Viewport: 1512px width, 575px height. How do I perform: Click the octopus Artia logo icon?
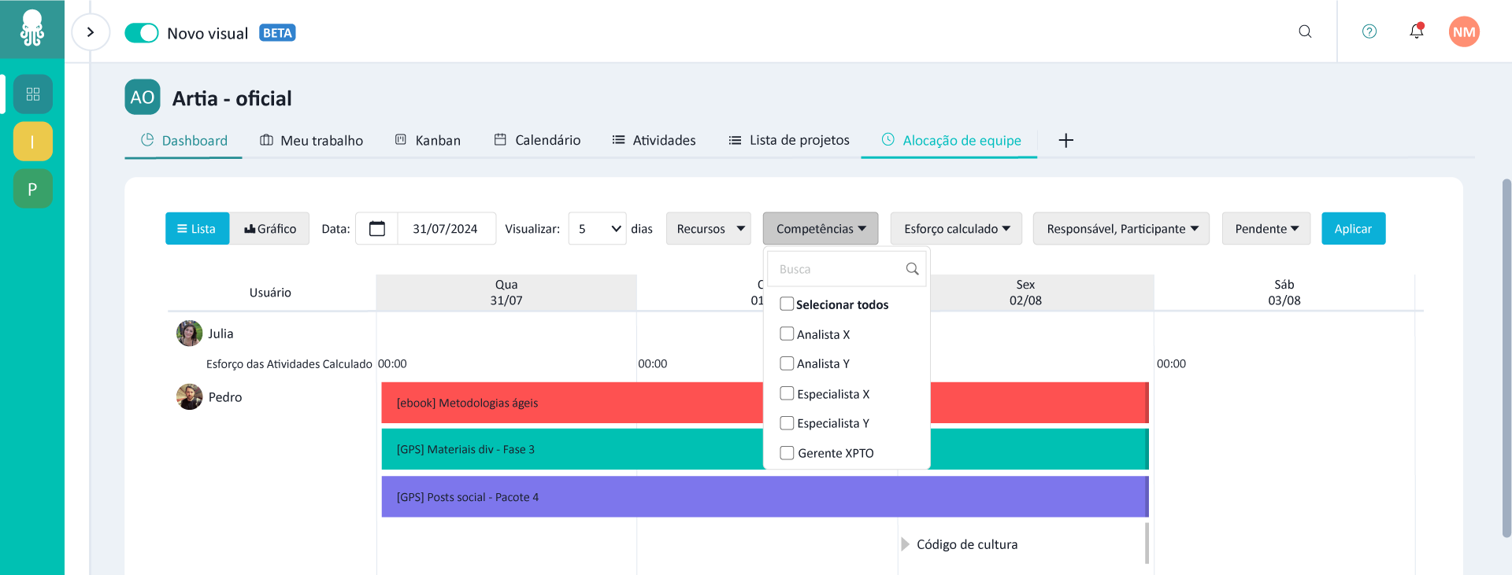(31, 31)
